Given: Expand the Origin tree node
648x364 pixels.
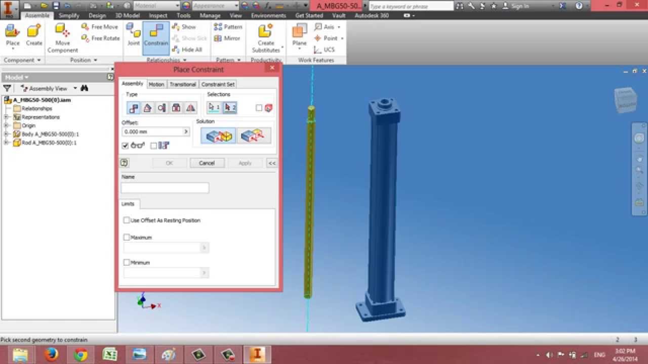Looking at the screenshot, I should tap(7, 126).
